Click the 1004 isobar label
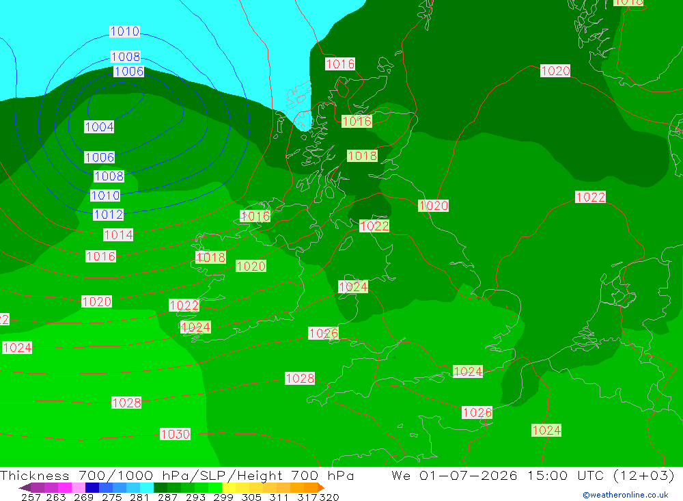Viewport: 683px width, 501px height. [99, 127]
